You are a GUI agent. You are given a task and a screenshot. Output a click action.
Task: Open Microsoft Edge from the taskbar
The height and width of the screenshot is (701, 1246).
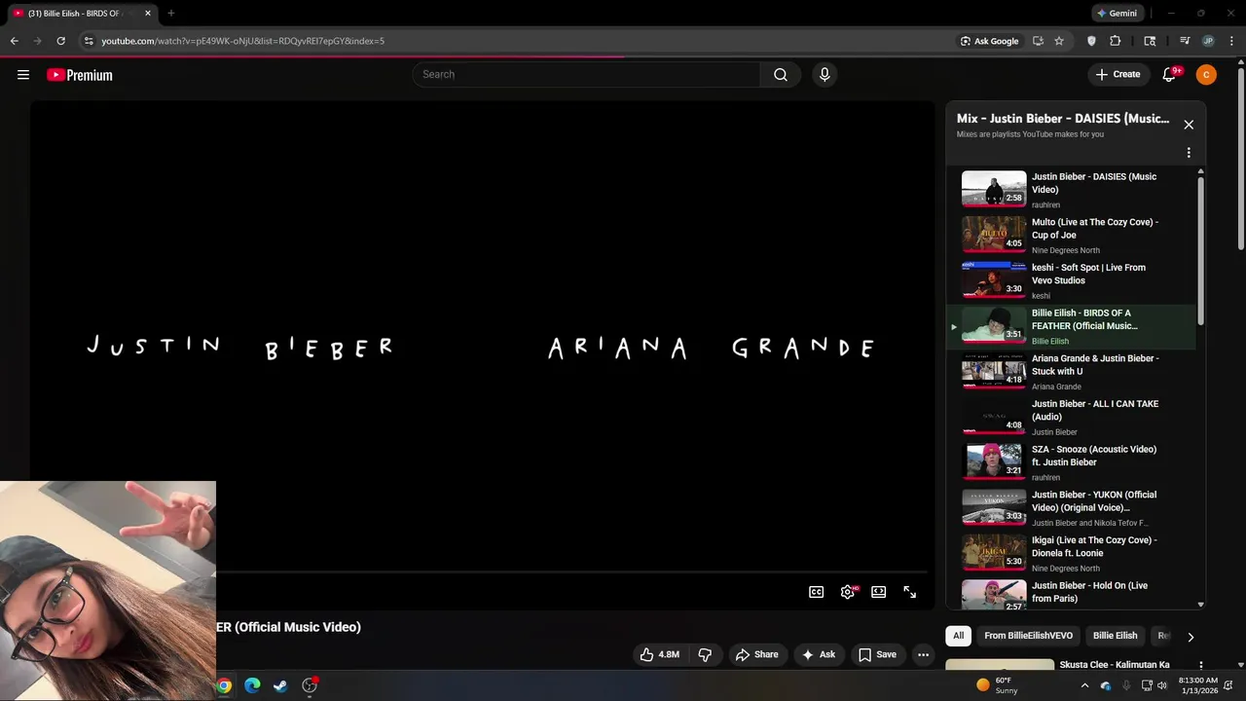pos(252,685)
